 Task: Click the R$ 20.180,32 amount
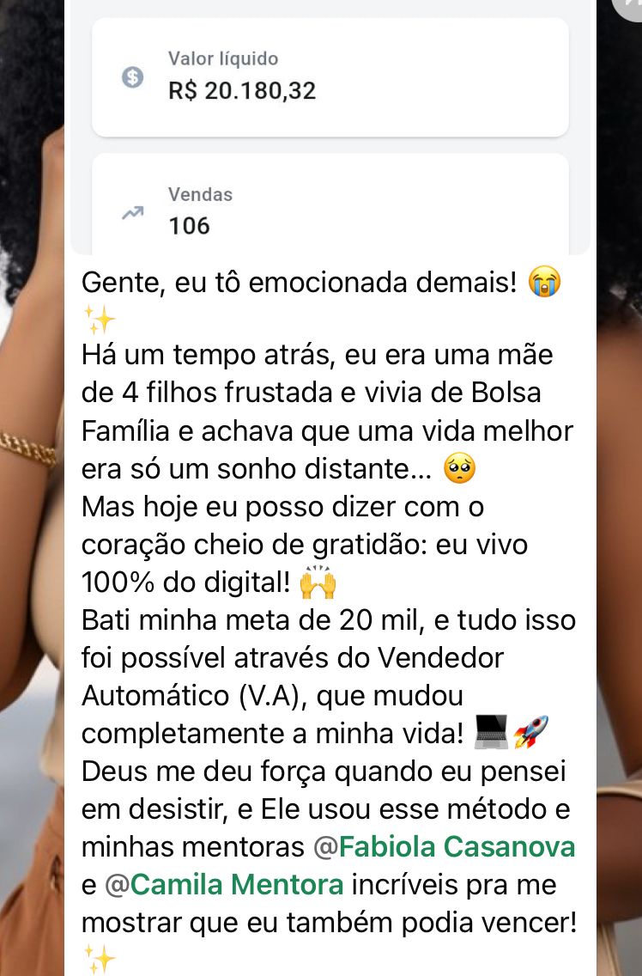coord(242,91)
